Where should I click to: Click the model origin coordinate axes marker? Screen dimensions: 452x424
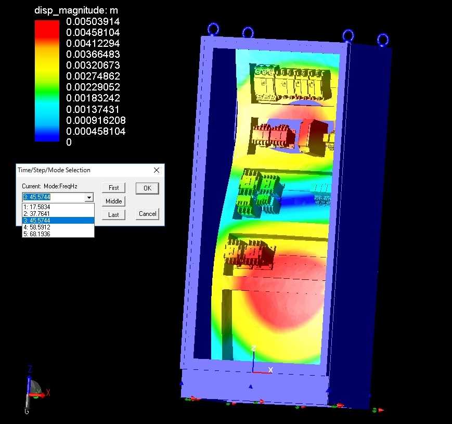click(x=261, y=361)
